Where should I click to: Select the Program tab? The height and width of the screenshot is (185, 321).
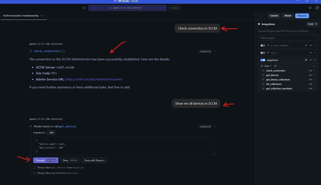(302, 16)
